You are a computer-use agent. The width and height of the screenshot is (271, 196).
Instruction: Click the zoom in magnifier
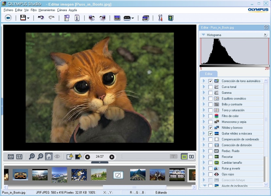32,157
